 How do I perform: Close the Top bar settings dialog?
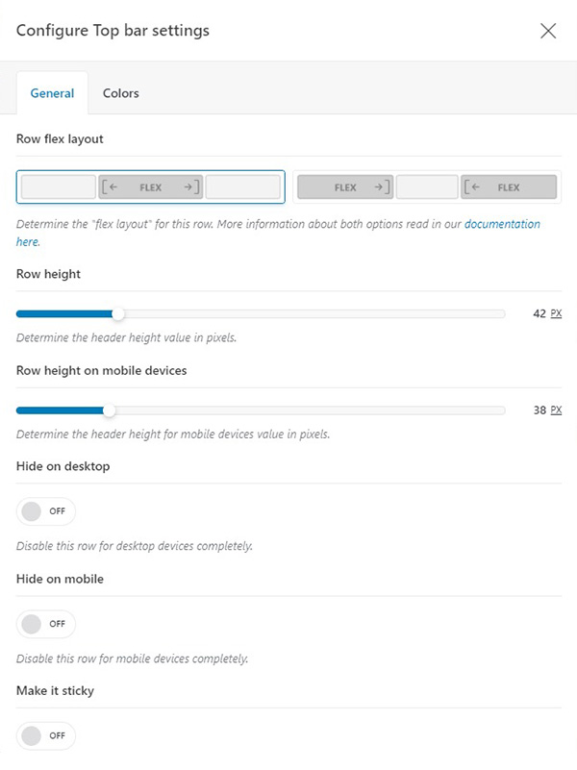(x=548, y=31)
